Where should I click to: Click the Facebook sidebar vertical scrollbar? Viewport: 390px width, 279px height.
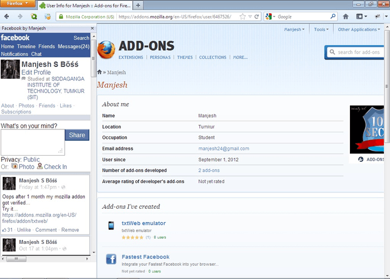94,59
